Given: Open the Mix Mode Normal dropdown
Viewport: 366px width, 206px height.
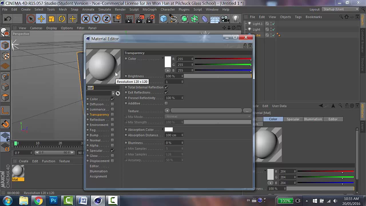Looking at the screenshot, I should [x=208, y=116].
